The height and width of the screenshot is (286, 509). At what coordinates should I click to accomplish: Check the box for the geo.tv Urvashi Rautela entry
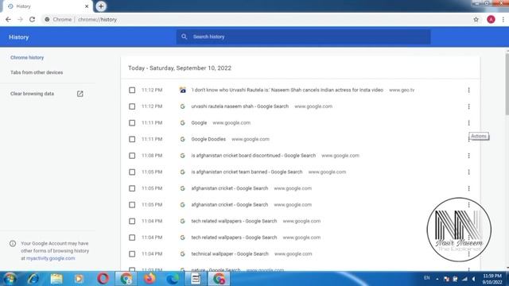pos(132,90)
